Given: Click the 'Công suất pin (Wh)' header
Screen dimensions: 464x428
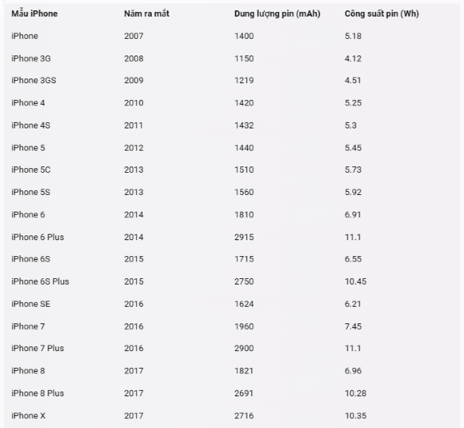Looking at the screenshot, I should (x=382, y=13).
